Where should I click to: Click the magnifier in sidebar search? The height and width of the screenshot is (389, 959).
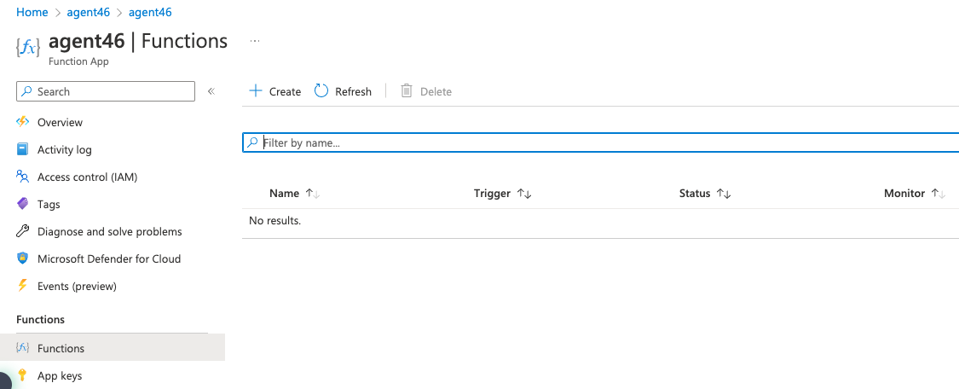point(26,91)
